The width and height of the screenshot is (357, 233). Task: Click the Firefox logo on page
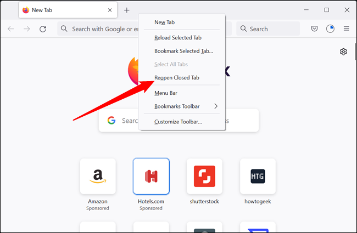click(x=133, y=71)
